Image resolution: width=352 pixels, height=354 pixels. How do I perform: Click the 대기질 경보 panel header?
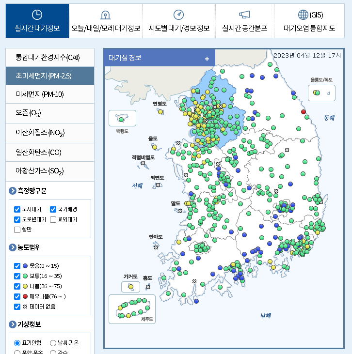(160, 58)
